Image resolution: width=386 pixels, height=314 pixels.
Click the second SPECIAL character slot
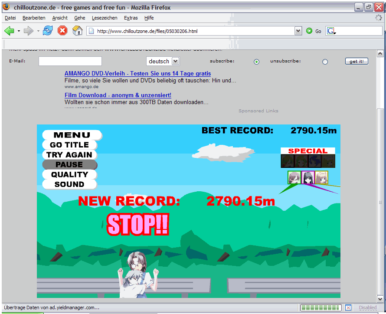[301, 161]
